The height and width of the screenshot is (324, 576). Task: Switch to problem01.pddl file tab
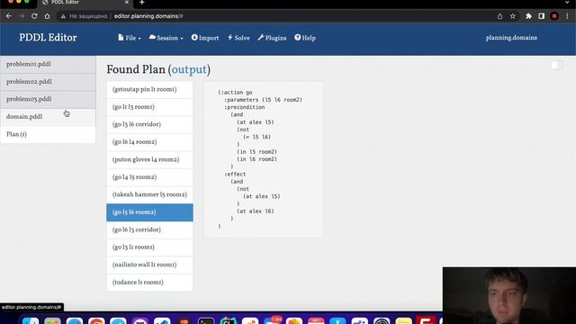pyautogui.click(x=48, y=64)
